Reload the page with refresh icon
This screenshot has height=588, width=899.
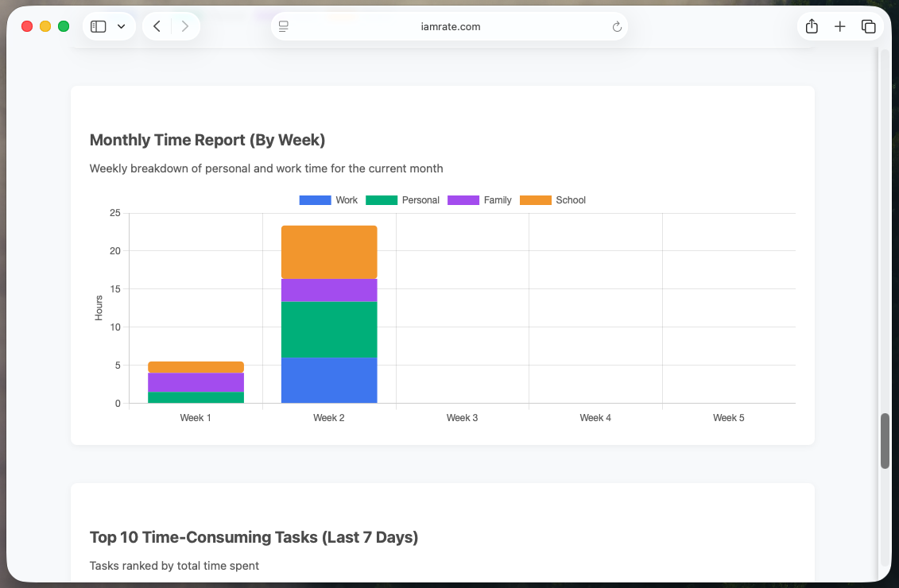tap(617, 26)
